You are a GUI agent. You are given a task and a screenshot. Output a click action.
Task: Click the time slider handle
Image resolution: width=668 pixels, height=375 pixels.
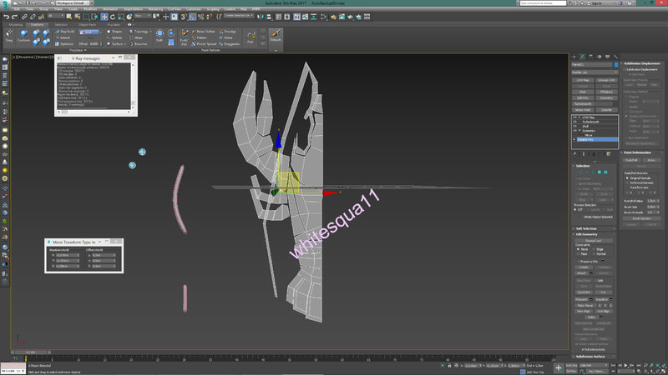(x=31, y=352)
